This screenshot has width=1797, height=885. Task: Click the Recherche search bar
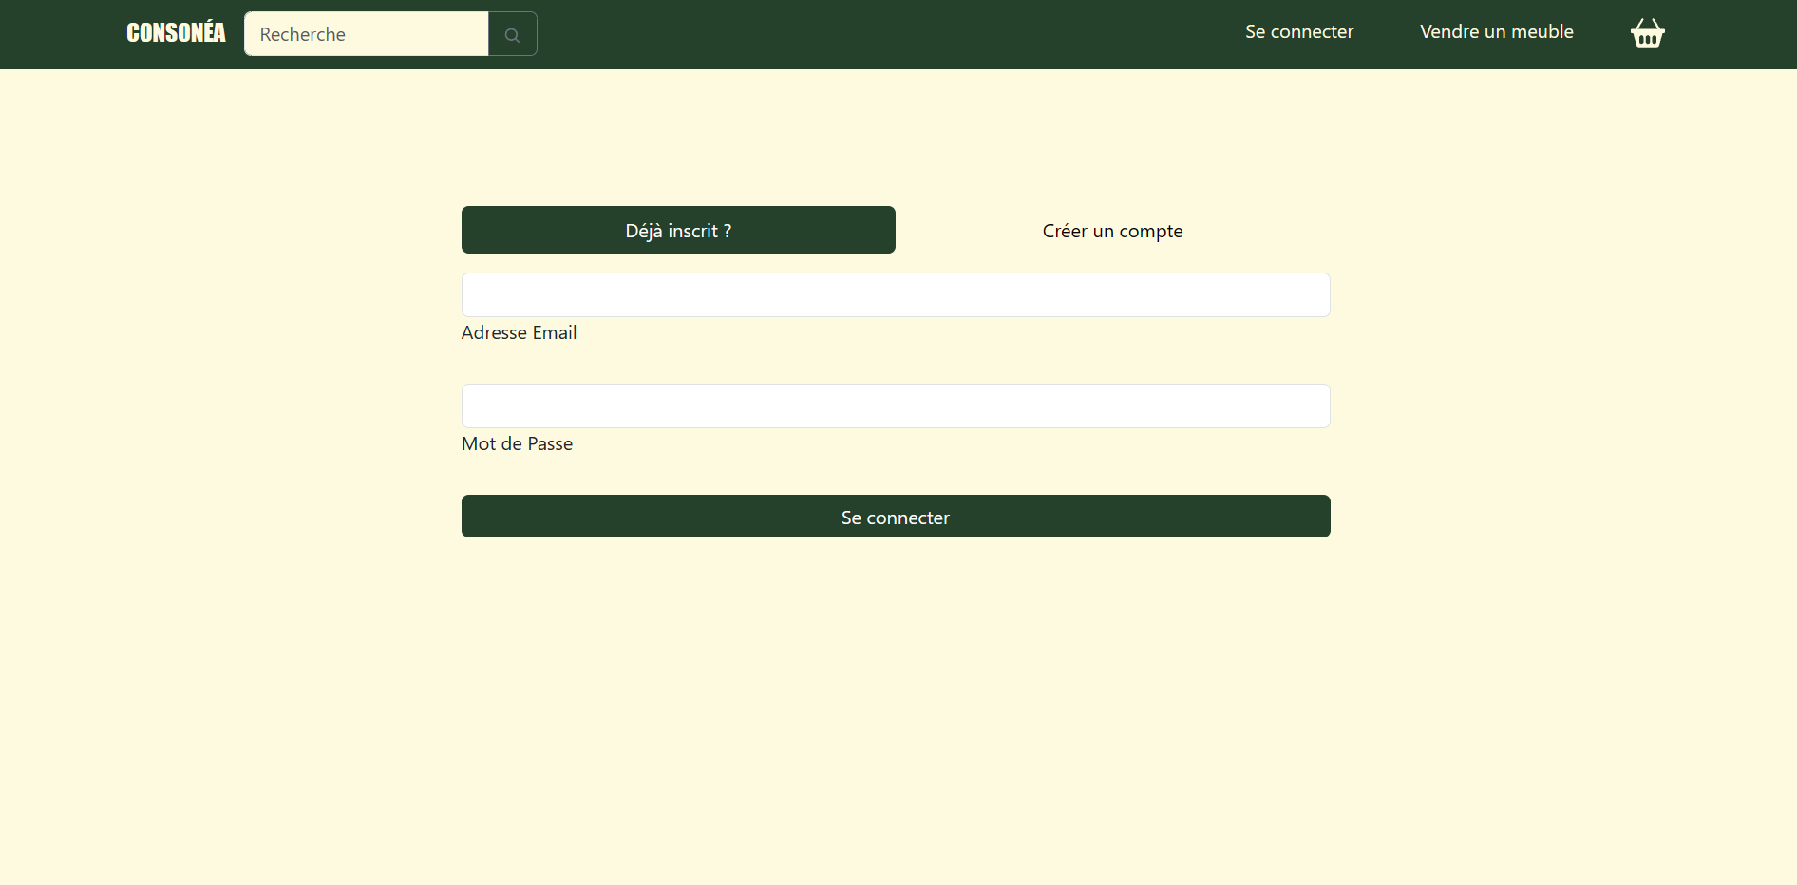[367, 33]
